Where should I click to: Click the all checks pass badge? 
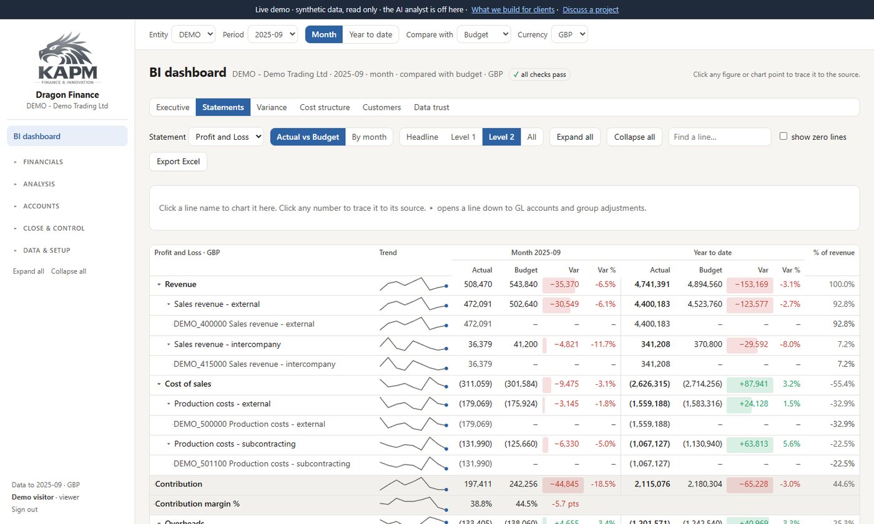pyautogui.click(x=539, y=74)
